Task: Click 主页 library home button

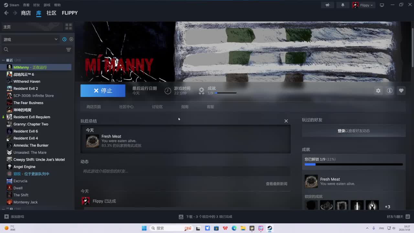Action: (x=32, y=27)
